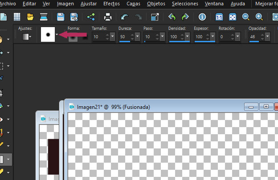Open the Imagen menu
Image resolution: width=278 pixels, height=180 pixels.
tap(65, 4)
